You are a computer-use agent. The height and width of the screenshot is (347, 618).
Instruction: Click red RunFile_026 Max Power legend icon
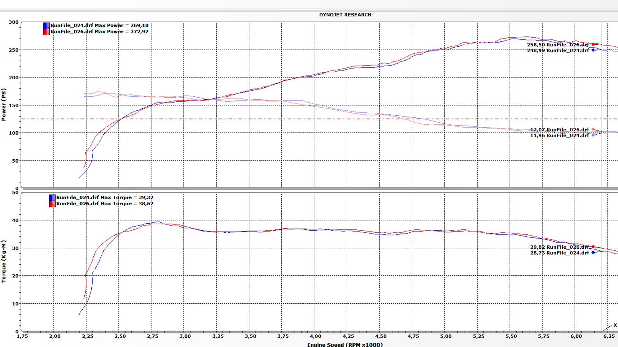click(x=46, y=32)
